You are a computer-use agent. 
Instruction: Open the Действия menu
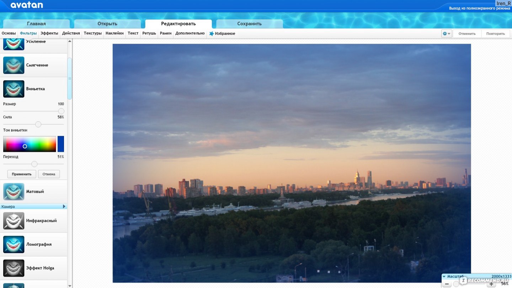tap(71, 33)
